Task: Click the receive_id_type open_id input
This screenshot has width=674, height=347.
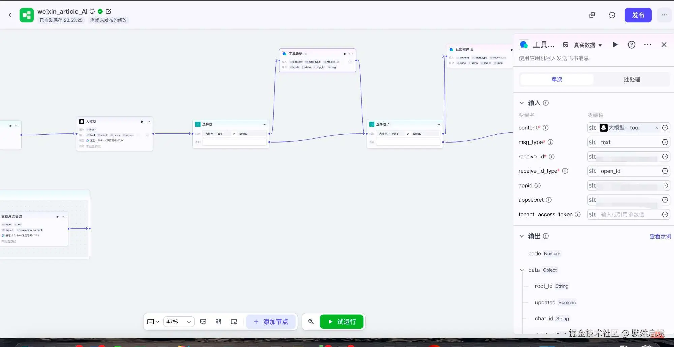Action: [x=629, y=171]
